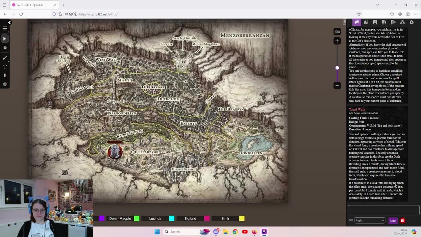The image size is (421, 237).
Task: Select the Draw brush tool
Action: 5,58
